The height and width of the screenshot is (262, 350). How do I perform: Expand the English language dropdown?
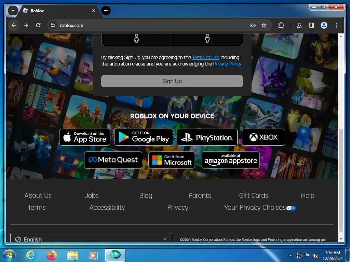coord(91,238)
